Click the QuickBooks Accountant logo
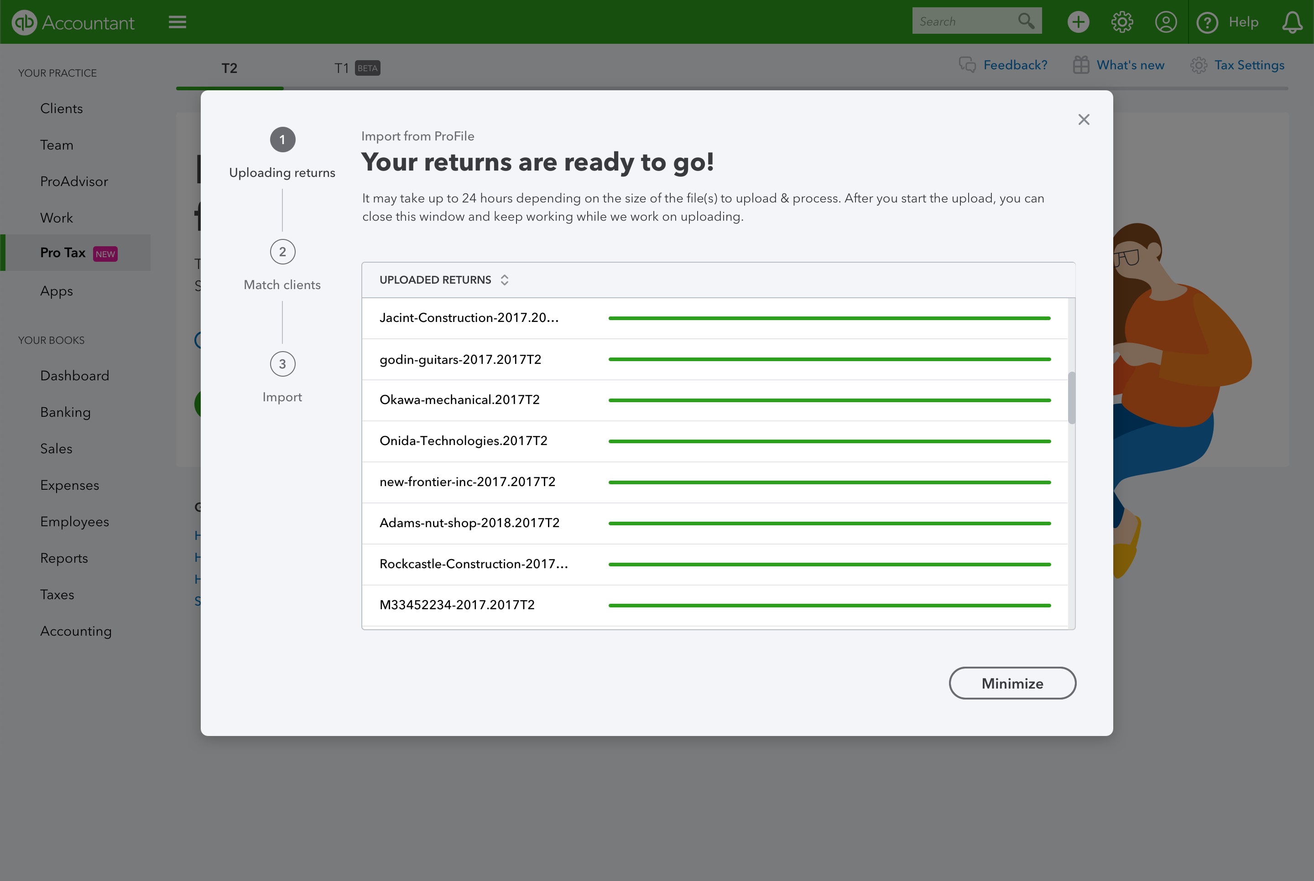Viewport: 1314px width, 881px height. (x=73, y=22)
